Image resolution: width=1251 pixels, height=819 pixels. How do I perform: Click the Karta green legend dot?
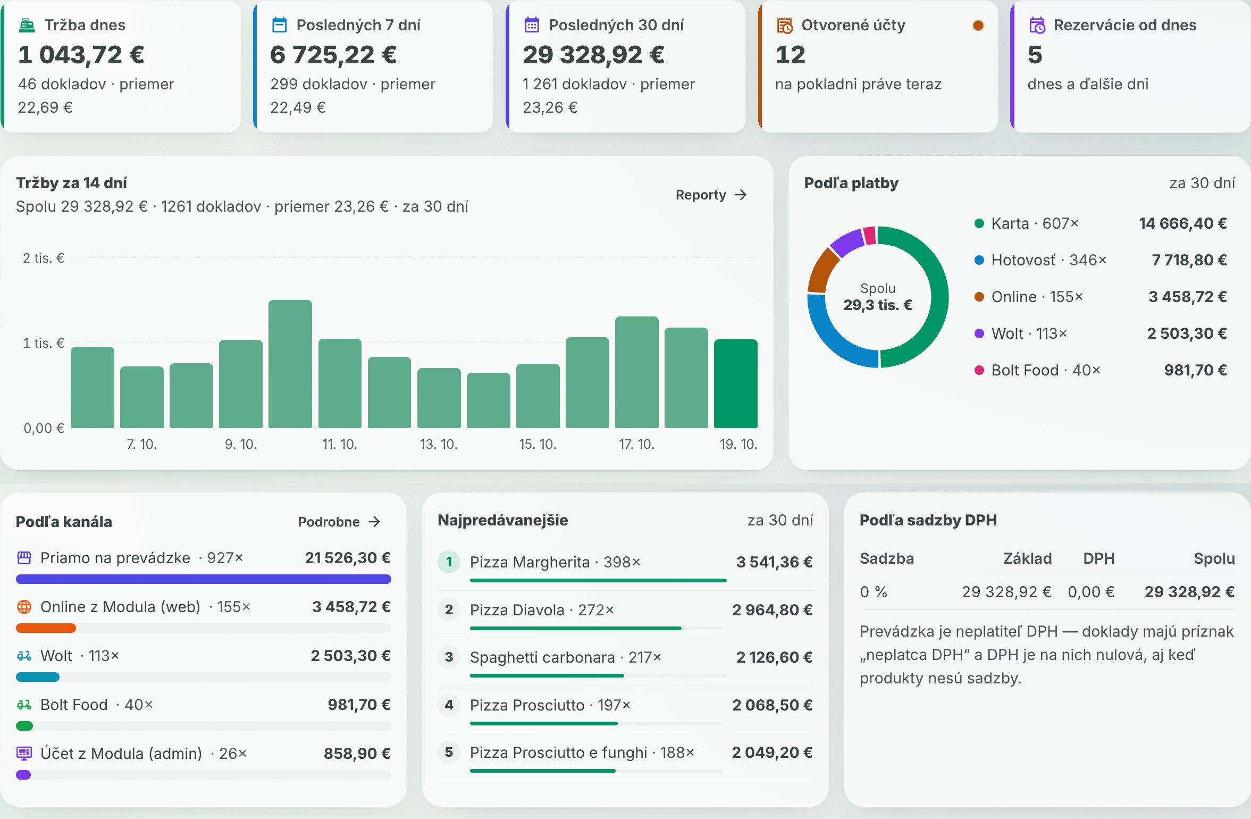(x=979, y=223)
